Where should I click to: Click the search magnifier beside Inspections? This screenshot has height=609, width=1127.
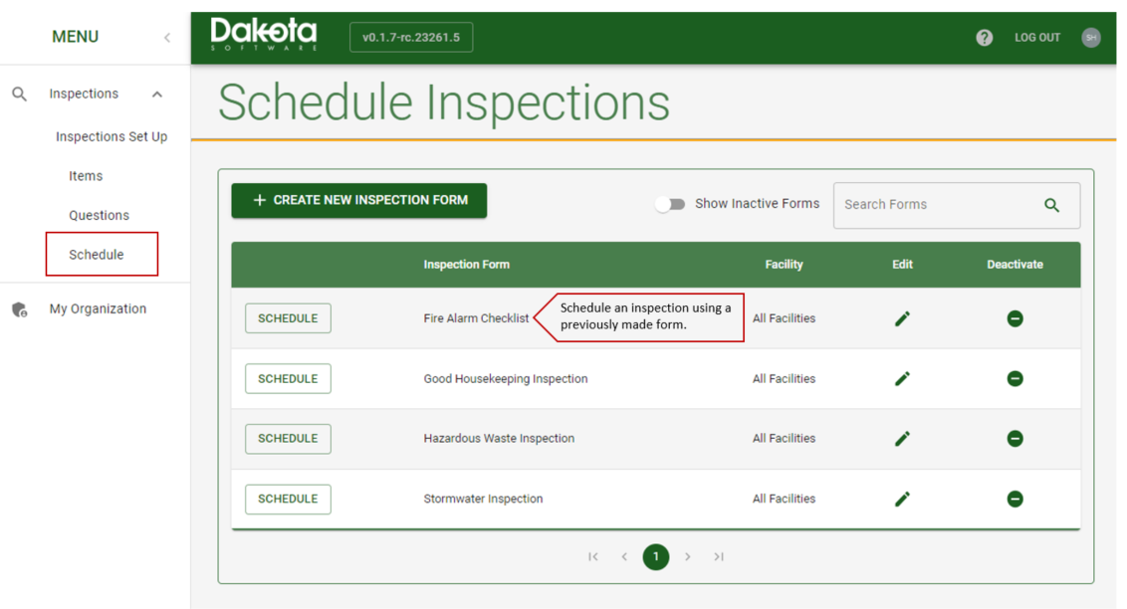(x=20, y=93)
